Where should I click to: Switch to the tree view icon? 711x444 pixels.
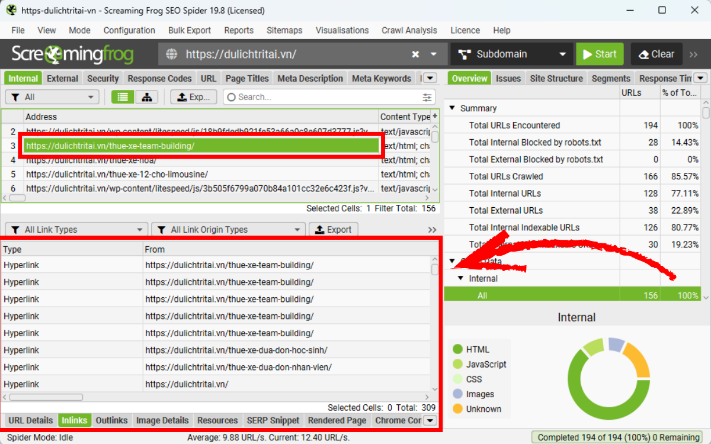click(x=147, y=97)
